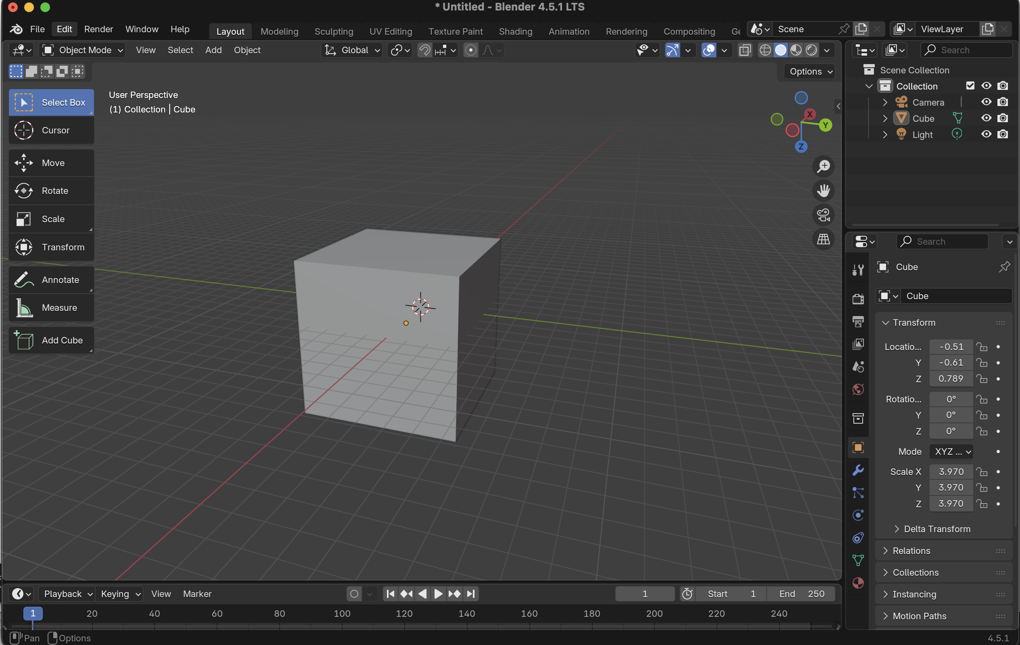Viewport: 1020px width, 645px height.
Task: Toggle camera view in viewport
Action: (x=823, y=215)
